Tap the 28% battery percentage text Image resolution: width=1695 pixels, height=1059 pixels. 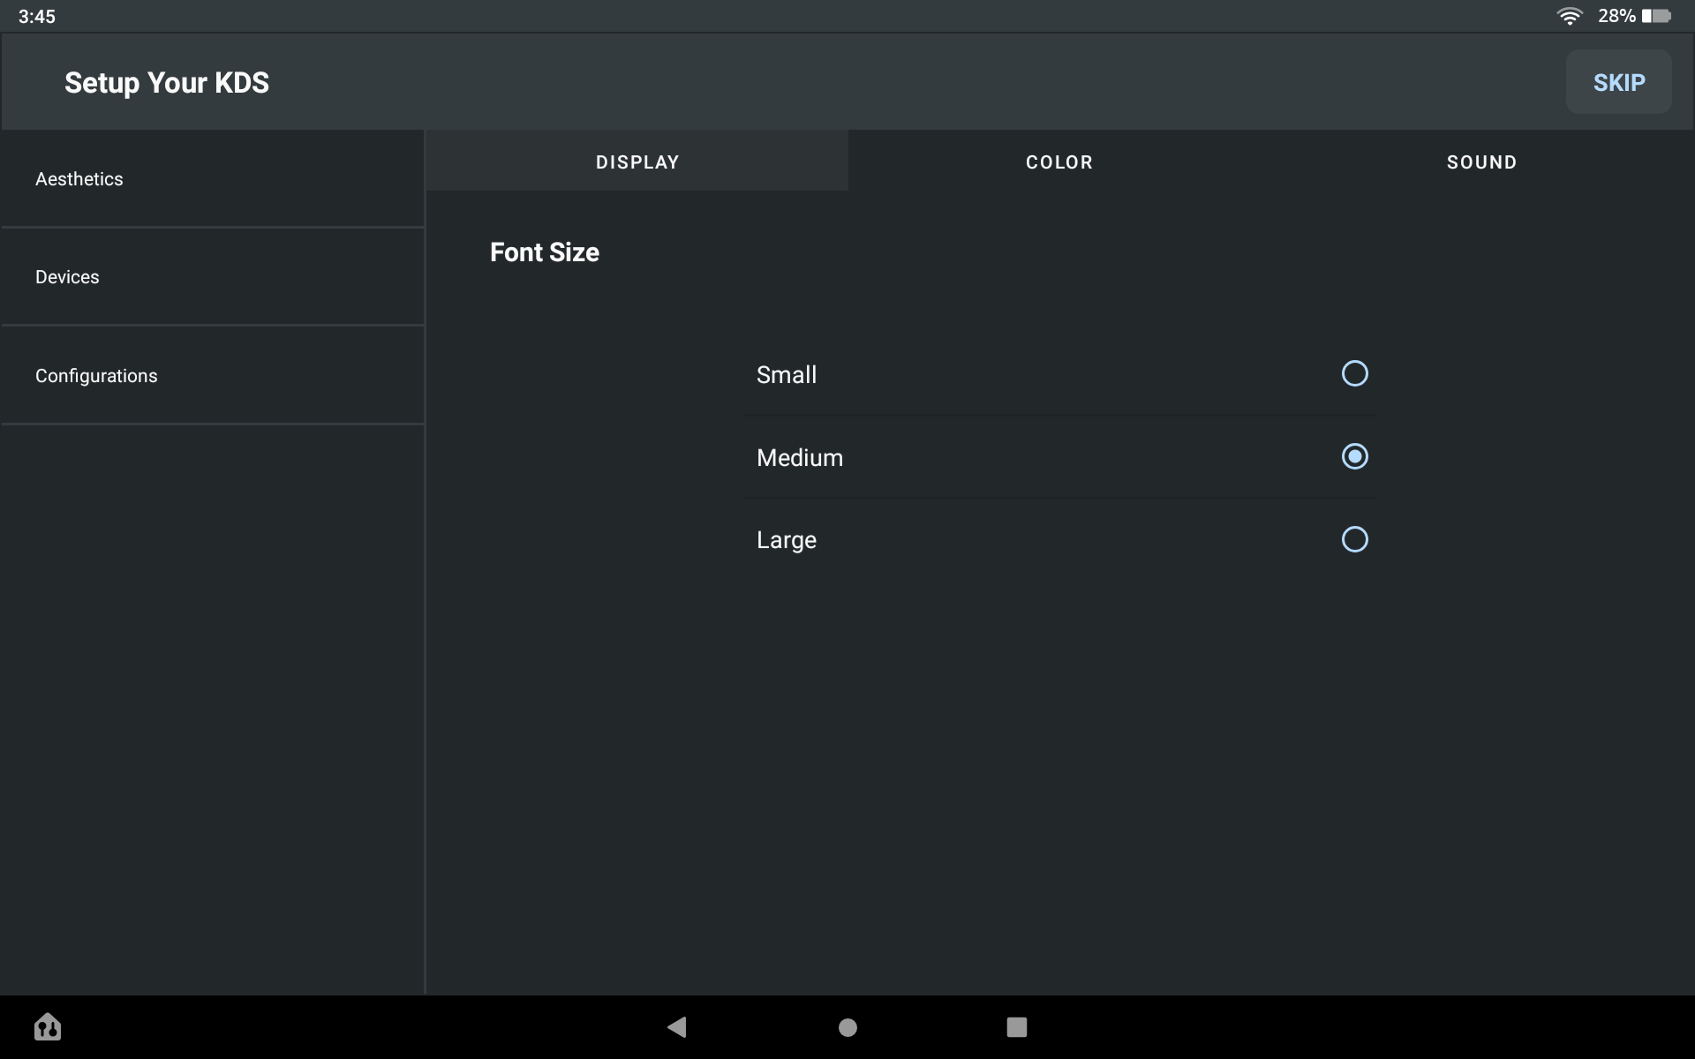click(1616, 16)
